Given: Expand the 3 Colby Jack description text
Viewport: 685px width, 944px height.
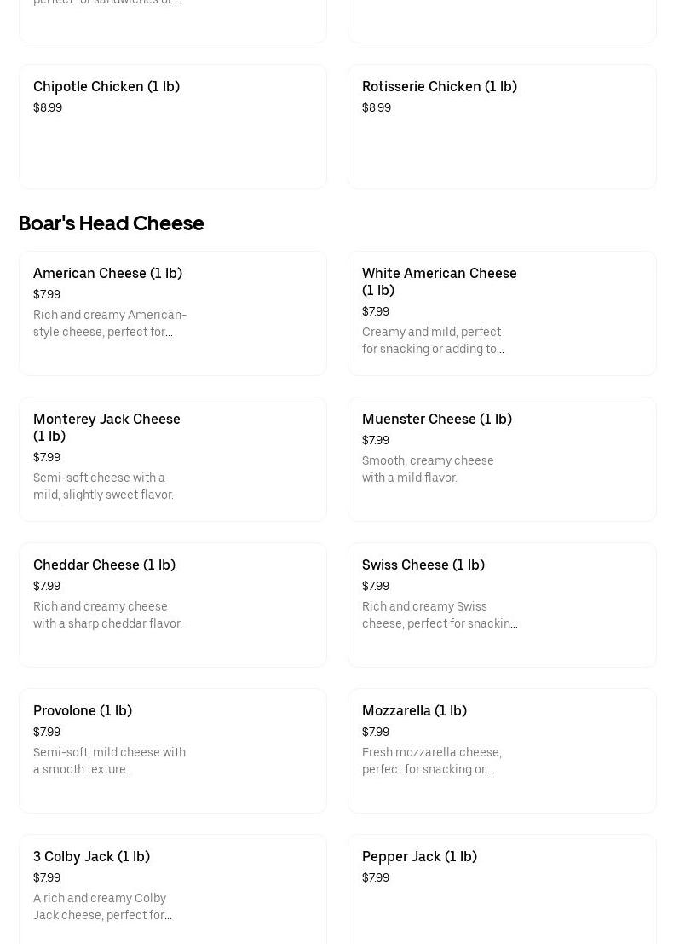Looking at the screenshot, I should (102, 906).
